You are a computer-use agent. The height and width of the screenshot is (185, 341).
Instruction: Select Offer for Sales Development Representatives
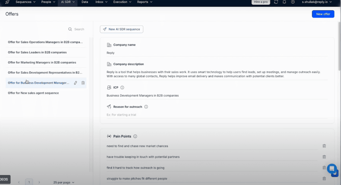46,73
